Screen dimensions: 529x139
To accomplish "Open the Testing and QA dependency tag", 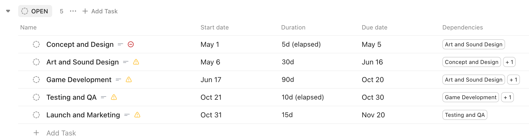I will [x=465, y=115].
